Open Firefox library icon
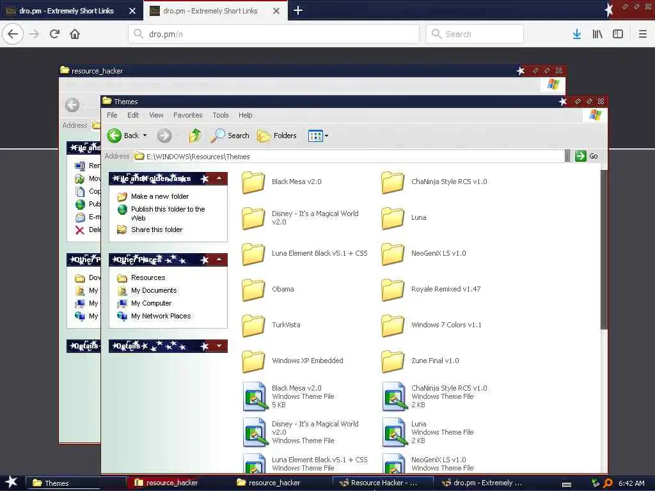Viewport: 655px width, 491px height. pyautogui.click(x=597, y=34)
